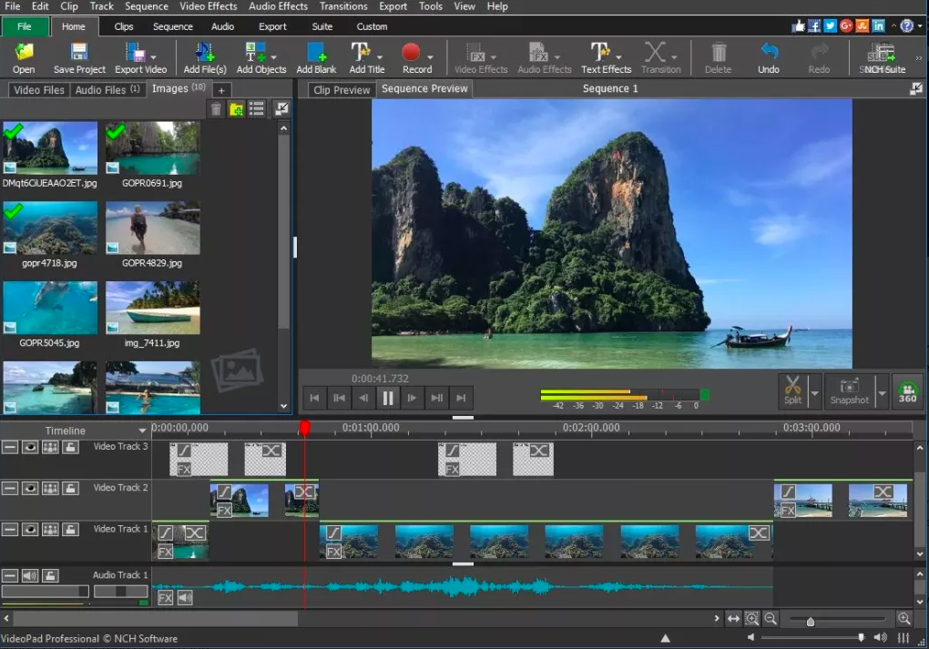This screenshot has height=649, width=929.
Task: Click the trash icon above the image list
Action: pyautogui.click(x=216, y=108)
